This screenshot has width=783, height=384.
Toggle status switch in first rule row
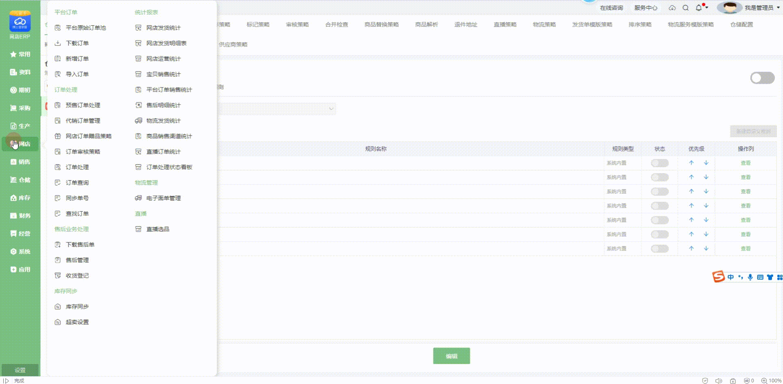click(x=660, y=163)
